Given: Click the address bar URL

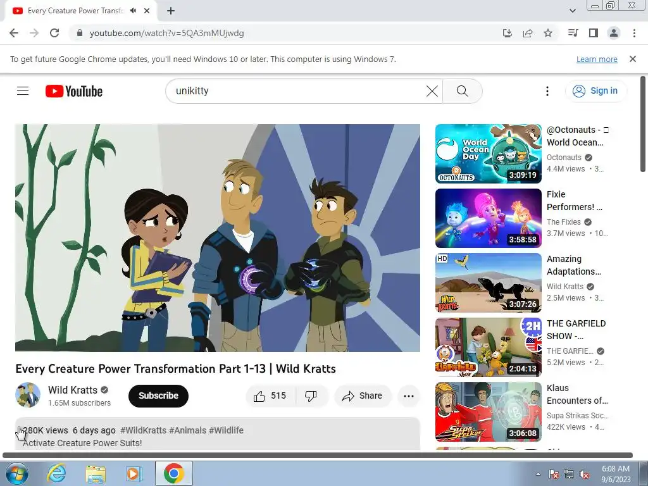Looking at the screenshot, I should pos(166,33).
